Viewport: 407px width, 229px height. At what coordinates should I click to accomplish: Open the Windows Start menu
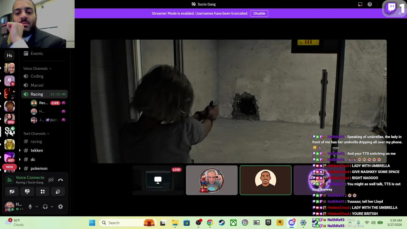click(92, 223)
